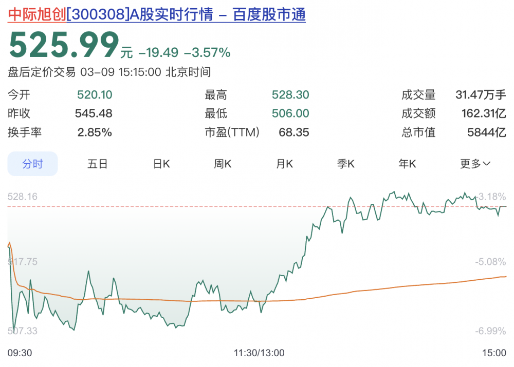Click the 最高 value 528.30
This screenshot has width=514, height=367.
[x=290, y=95]
